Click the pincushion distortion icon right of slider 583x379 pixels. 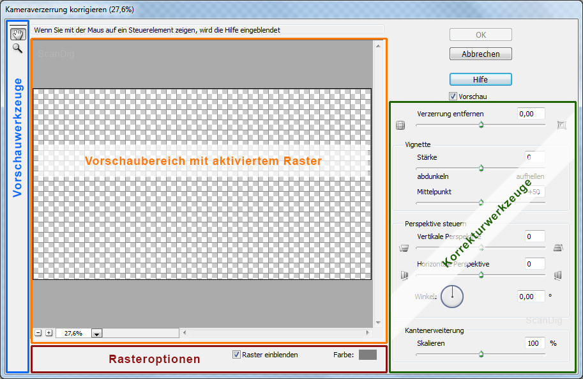click(x=561, y=125)
